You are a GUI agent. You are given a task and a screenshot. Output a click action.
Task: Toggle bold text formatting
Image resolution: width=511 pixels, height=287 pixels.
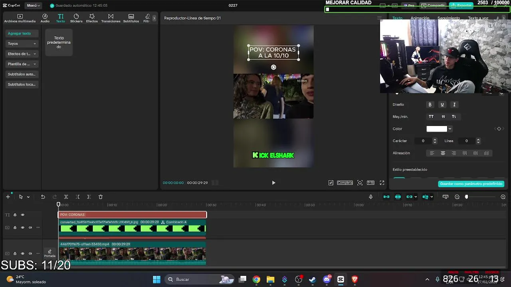point(430,104)
